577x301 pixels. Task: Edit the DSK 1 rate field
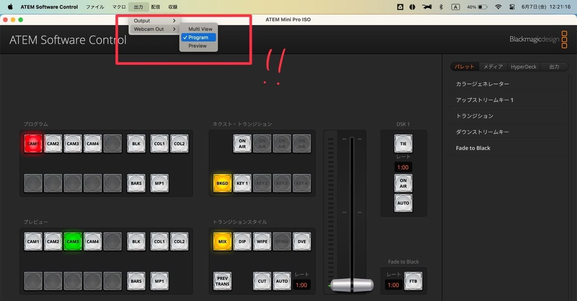point(403,167)
